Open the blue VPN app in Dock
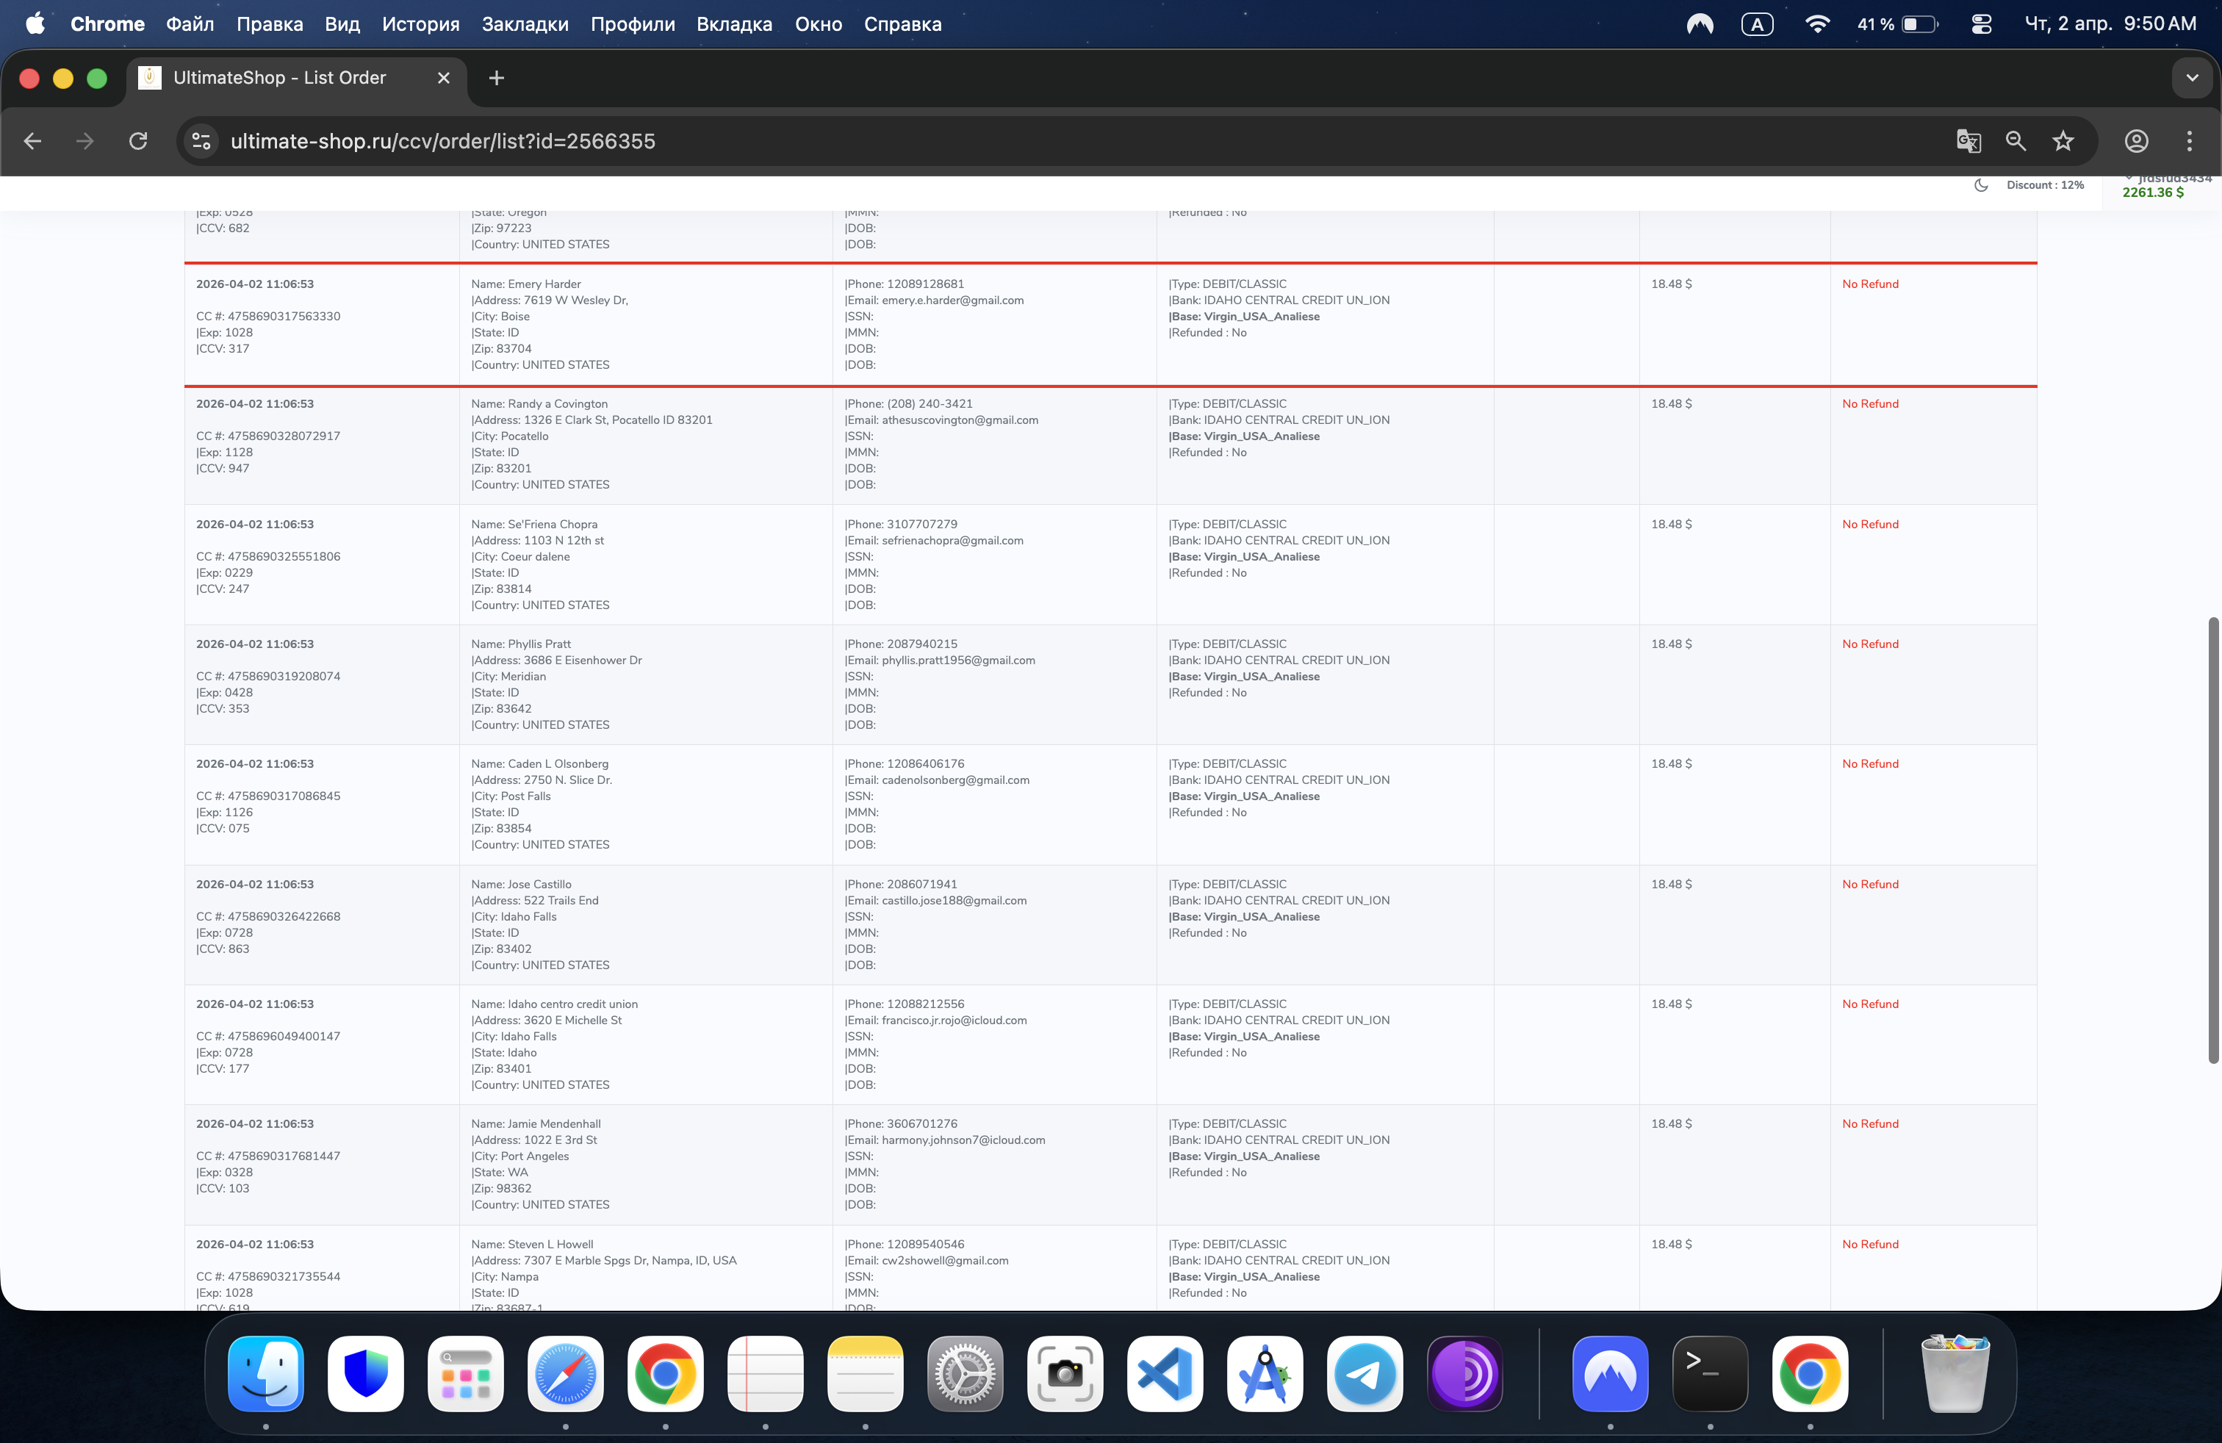The height and width of the screenshot is (1443, 2222). (1611, 1373)
